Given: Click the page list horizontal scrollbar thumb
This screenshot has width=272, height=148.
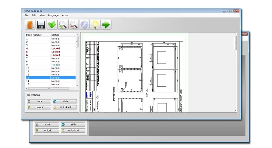Looking at the screenshot, I should pos(49,89).
